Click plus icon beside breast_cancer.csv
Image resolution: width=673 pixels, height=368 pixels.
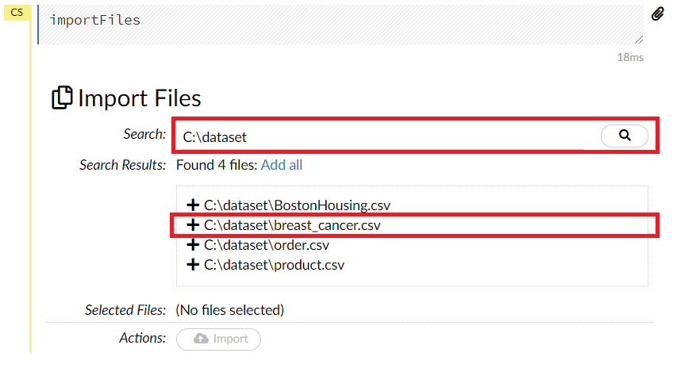click(x=192, y=225)
